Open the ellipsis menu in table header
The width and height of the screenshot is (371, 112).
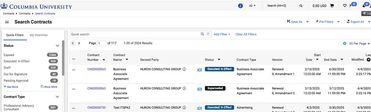(x=74, y=59)
